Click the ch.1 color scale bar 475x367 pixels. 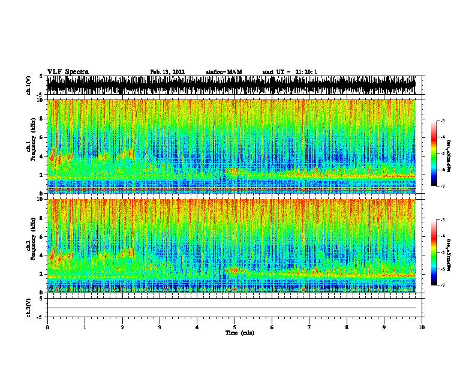point(434,154)
